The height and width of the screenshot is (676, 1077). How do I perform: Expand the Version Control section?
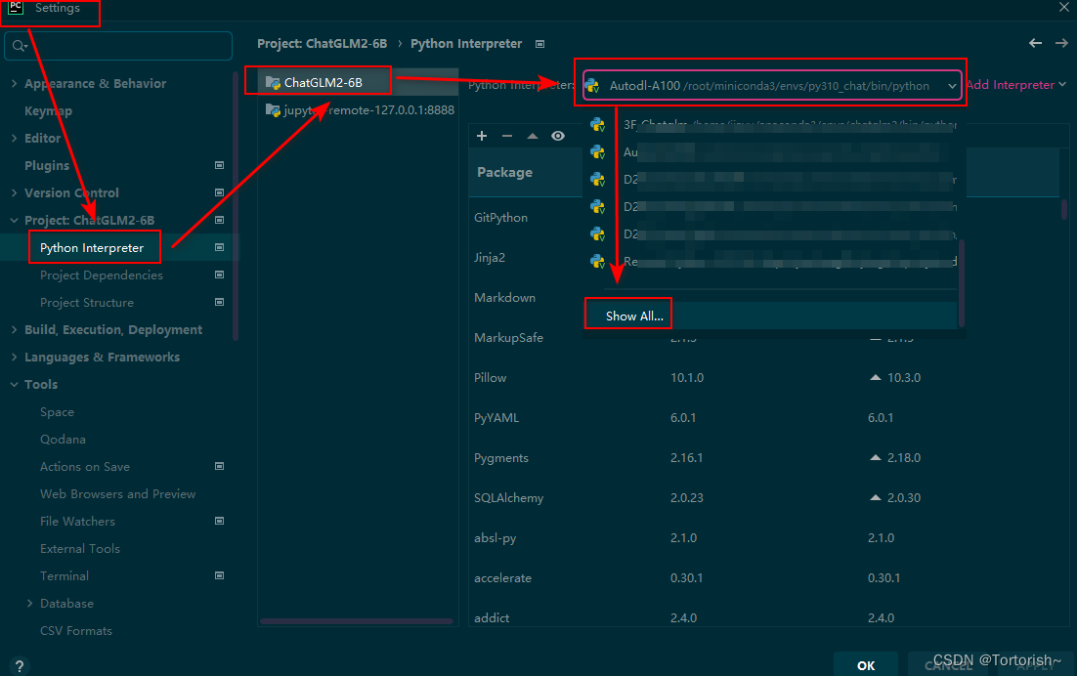tap(14, 192)
